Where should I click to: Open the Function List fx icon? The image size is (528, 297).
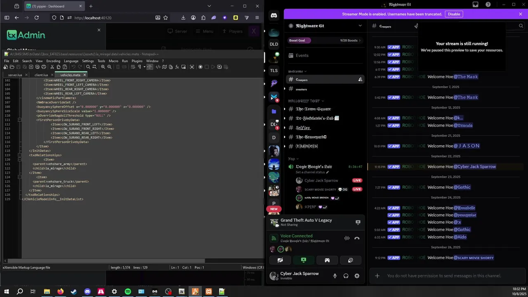[x=177, y=67]
